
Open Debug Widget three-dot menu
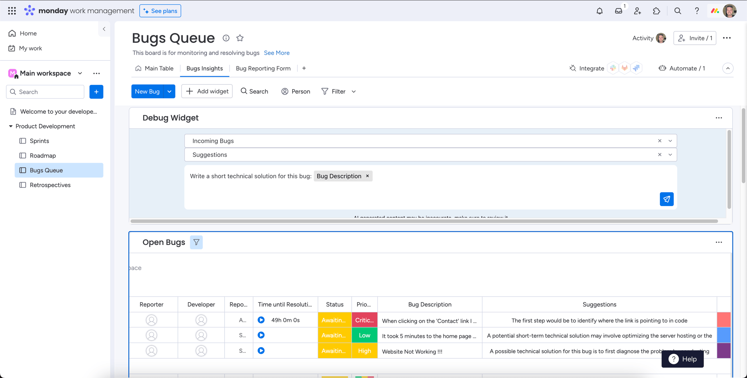pyautogui.click(x=719, y=118)
